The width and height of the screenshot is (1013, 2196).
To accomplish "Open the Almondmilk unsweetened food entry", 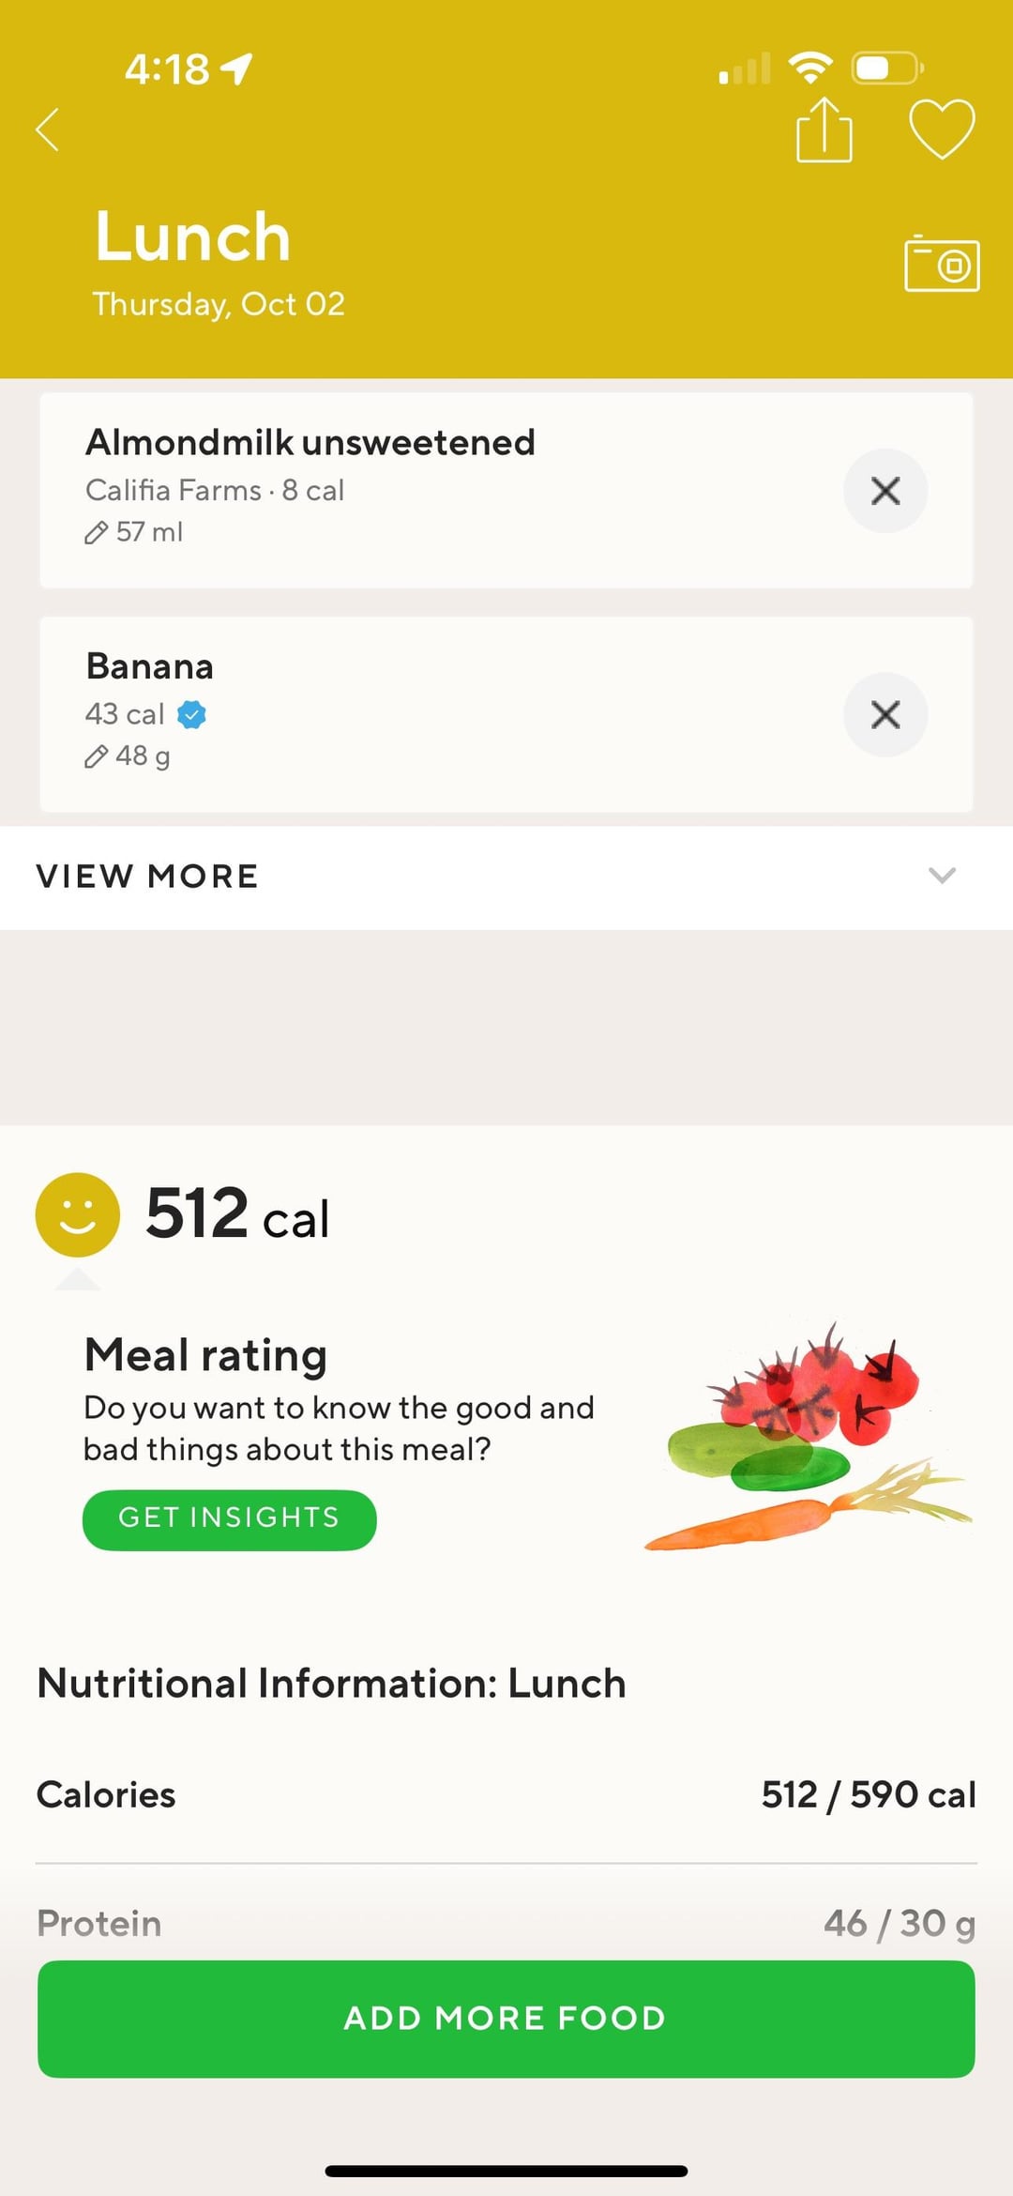I will 310,443.
